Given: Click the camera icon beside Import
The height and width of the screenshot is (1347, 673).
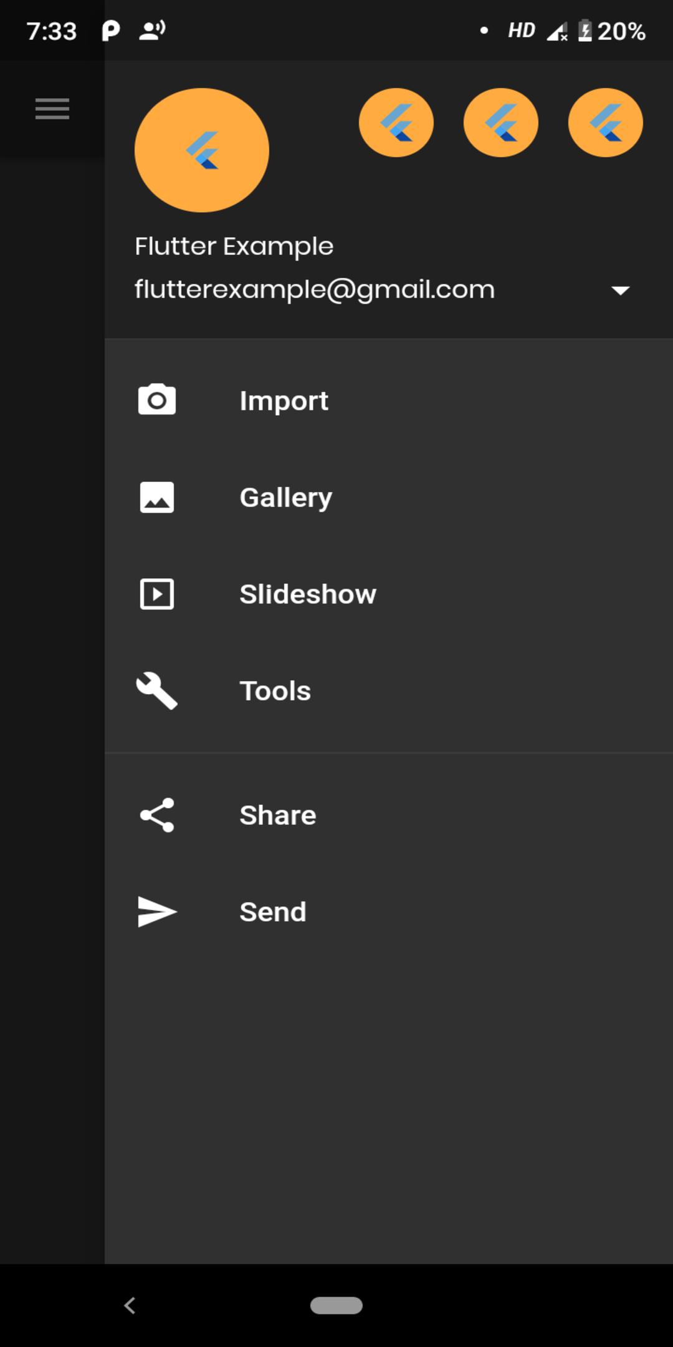Looking at the screenshot, I should [x=157, y=400].
